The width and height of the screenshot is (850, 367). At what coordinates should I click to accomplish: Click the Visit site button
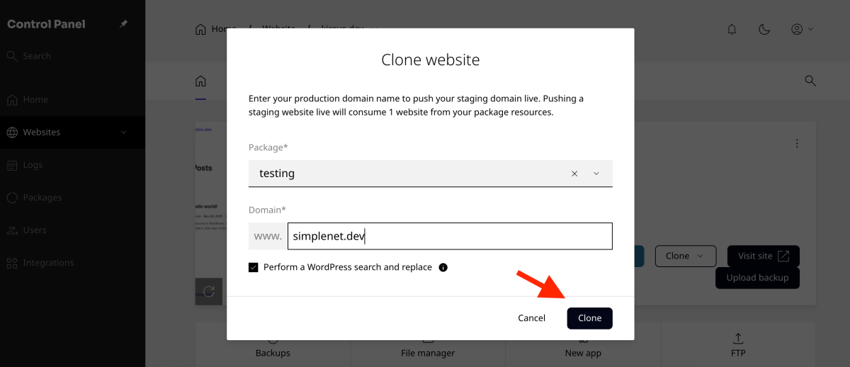point(763,256)
